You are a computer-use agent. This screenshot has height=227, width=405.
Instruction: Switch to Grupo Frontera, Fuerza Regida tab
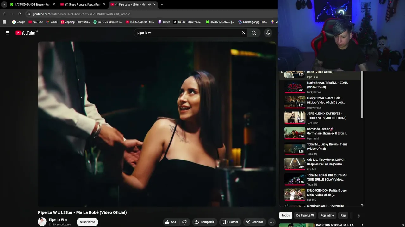[82, 4]
